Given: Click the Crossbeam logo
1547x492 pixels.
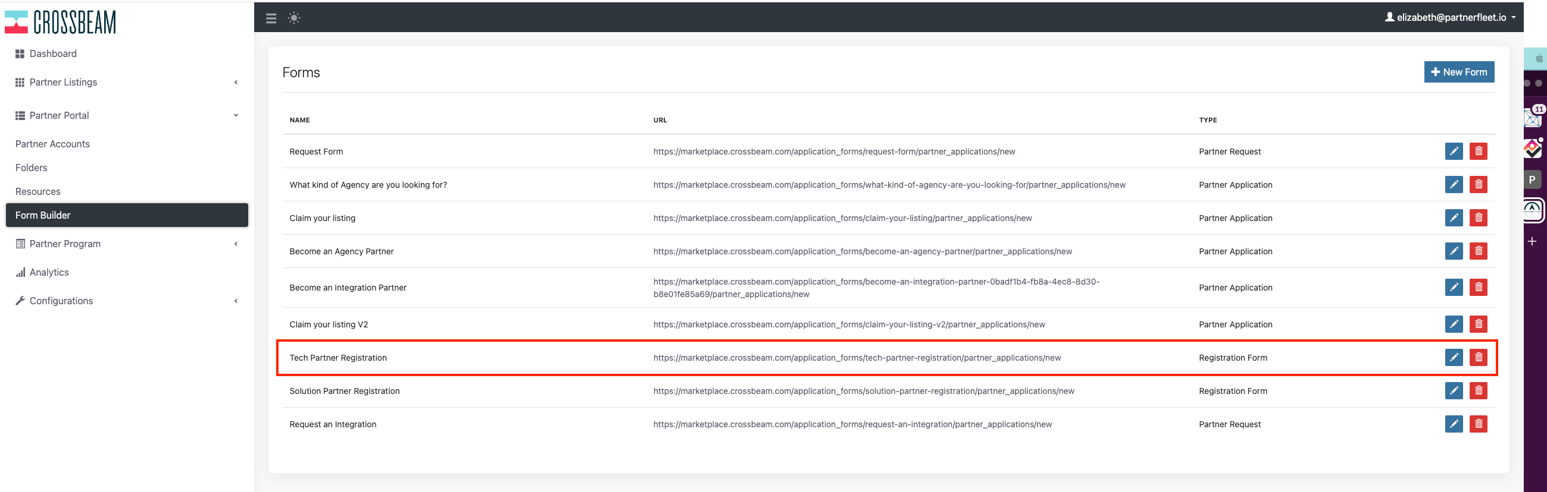Looking at the screenshot, I should 60,22.
